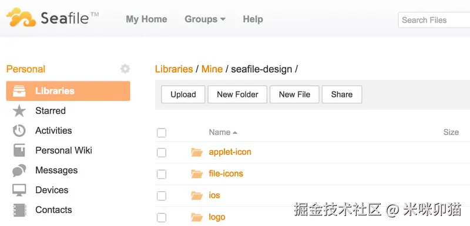Click the seafile-design breadcrumb text
The height and width of the screenshot is (226, 470).
[261, 69]
